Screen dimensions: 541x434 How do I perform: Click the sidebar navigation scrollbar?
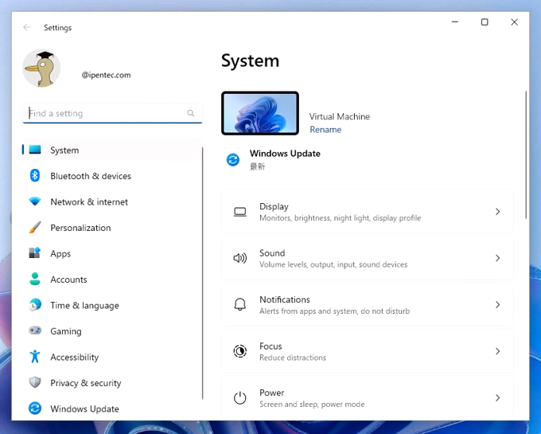tap(203, 273)
